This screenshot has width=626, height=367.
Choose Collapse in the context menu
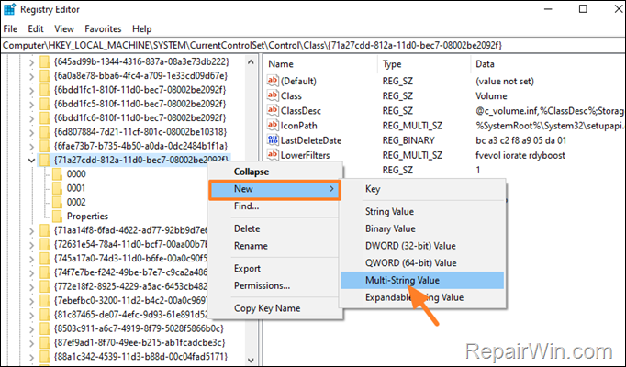point(275,172)
